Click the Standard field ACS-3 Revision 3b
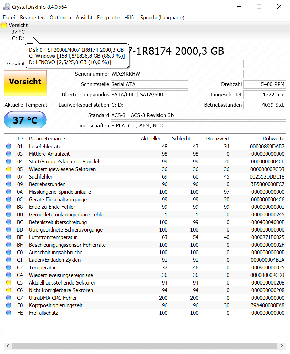The width and height of the screenshot is (290, 354). 198,115
